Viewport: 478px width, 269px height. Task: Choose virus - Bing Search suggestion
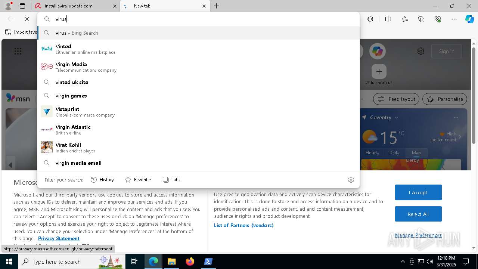click(198, 33)
